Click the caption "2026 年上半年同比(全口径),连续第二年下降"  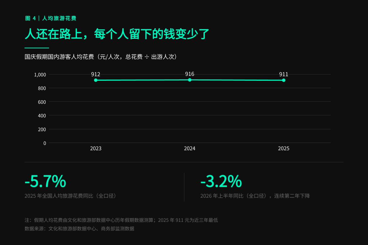click(x=255, y=196)
